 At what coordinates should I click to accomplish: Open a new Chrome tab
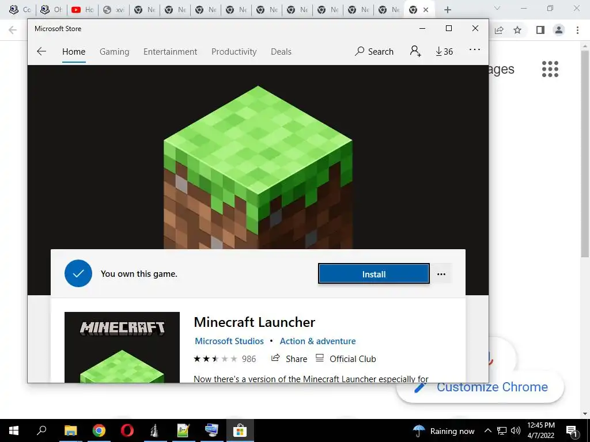click(x=447, y=10)
